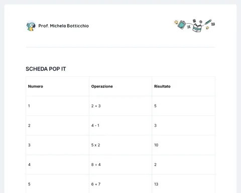Image resolution: width=241 pixels, height=193 pixels.
Task: Click the school supplies illustration banner
Action: point(194,26)
